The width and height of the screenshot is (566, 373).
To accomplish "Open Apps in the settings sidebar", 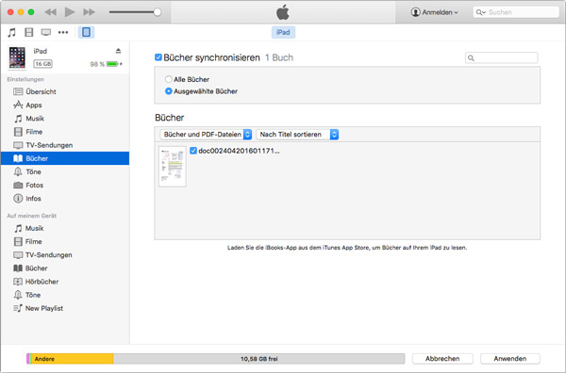I will click(x=65, y=105).
